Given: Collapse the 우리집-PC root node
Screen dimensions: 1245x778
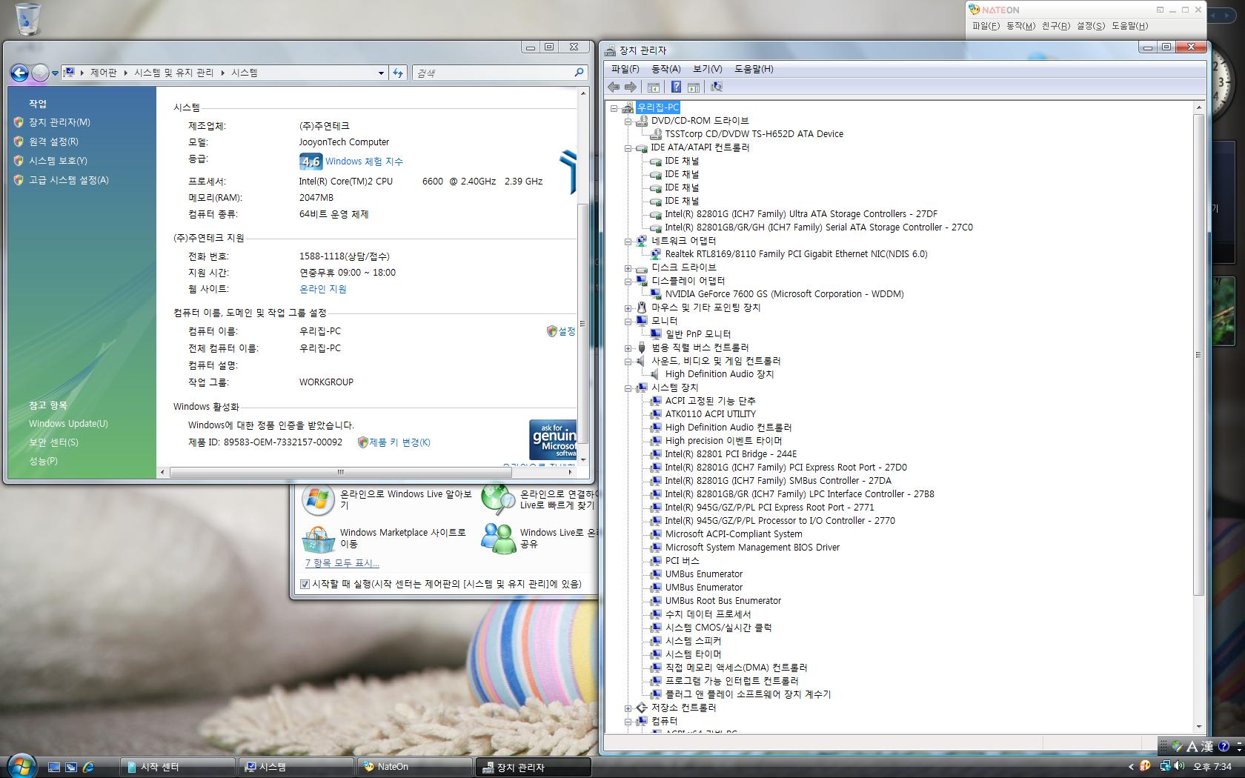Looking at the screenshot, I should coord(614,108).
